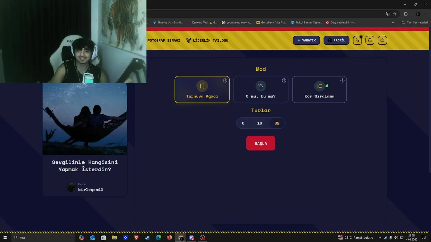Click the Ara taskbar search box
Screen dimensions: 431x242
pyautogui.click(x=43, y=238)
